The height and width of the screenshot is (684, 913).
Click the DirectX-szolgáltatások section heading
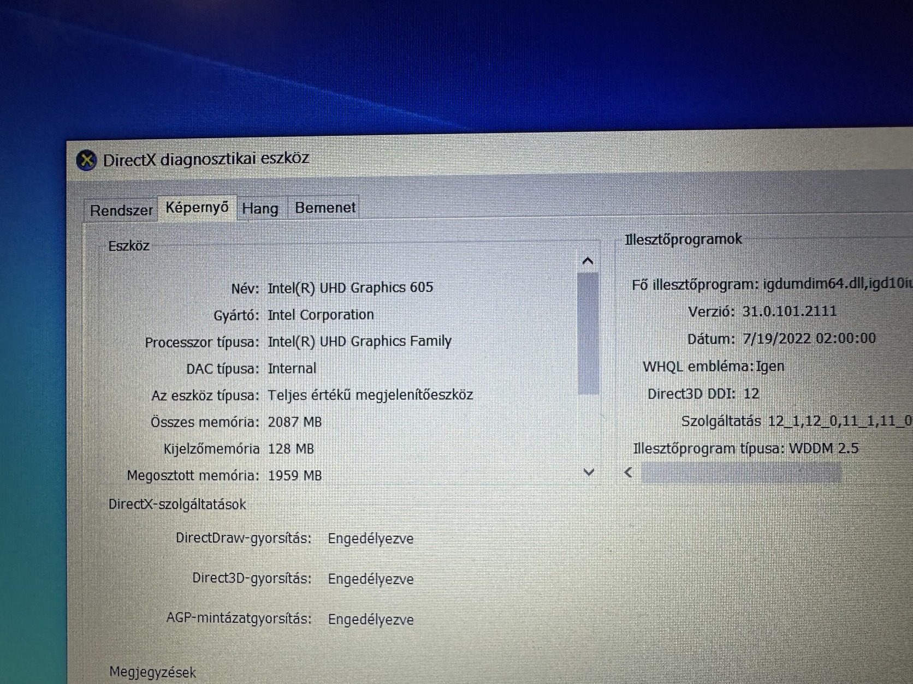coord(177,504)
